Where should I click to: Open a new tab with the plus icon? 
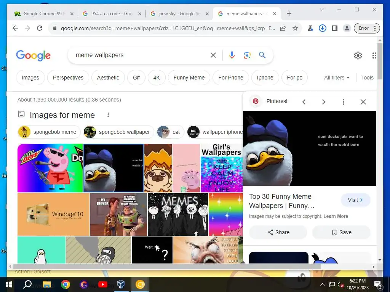pyautogui.click(x=289, y=14)
